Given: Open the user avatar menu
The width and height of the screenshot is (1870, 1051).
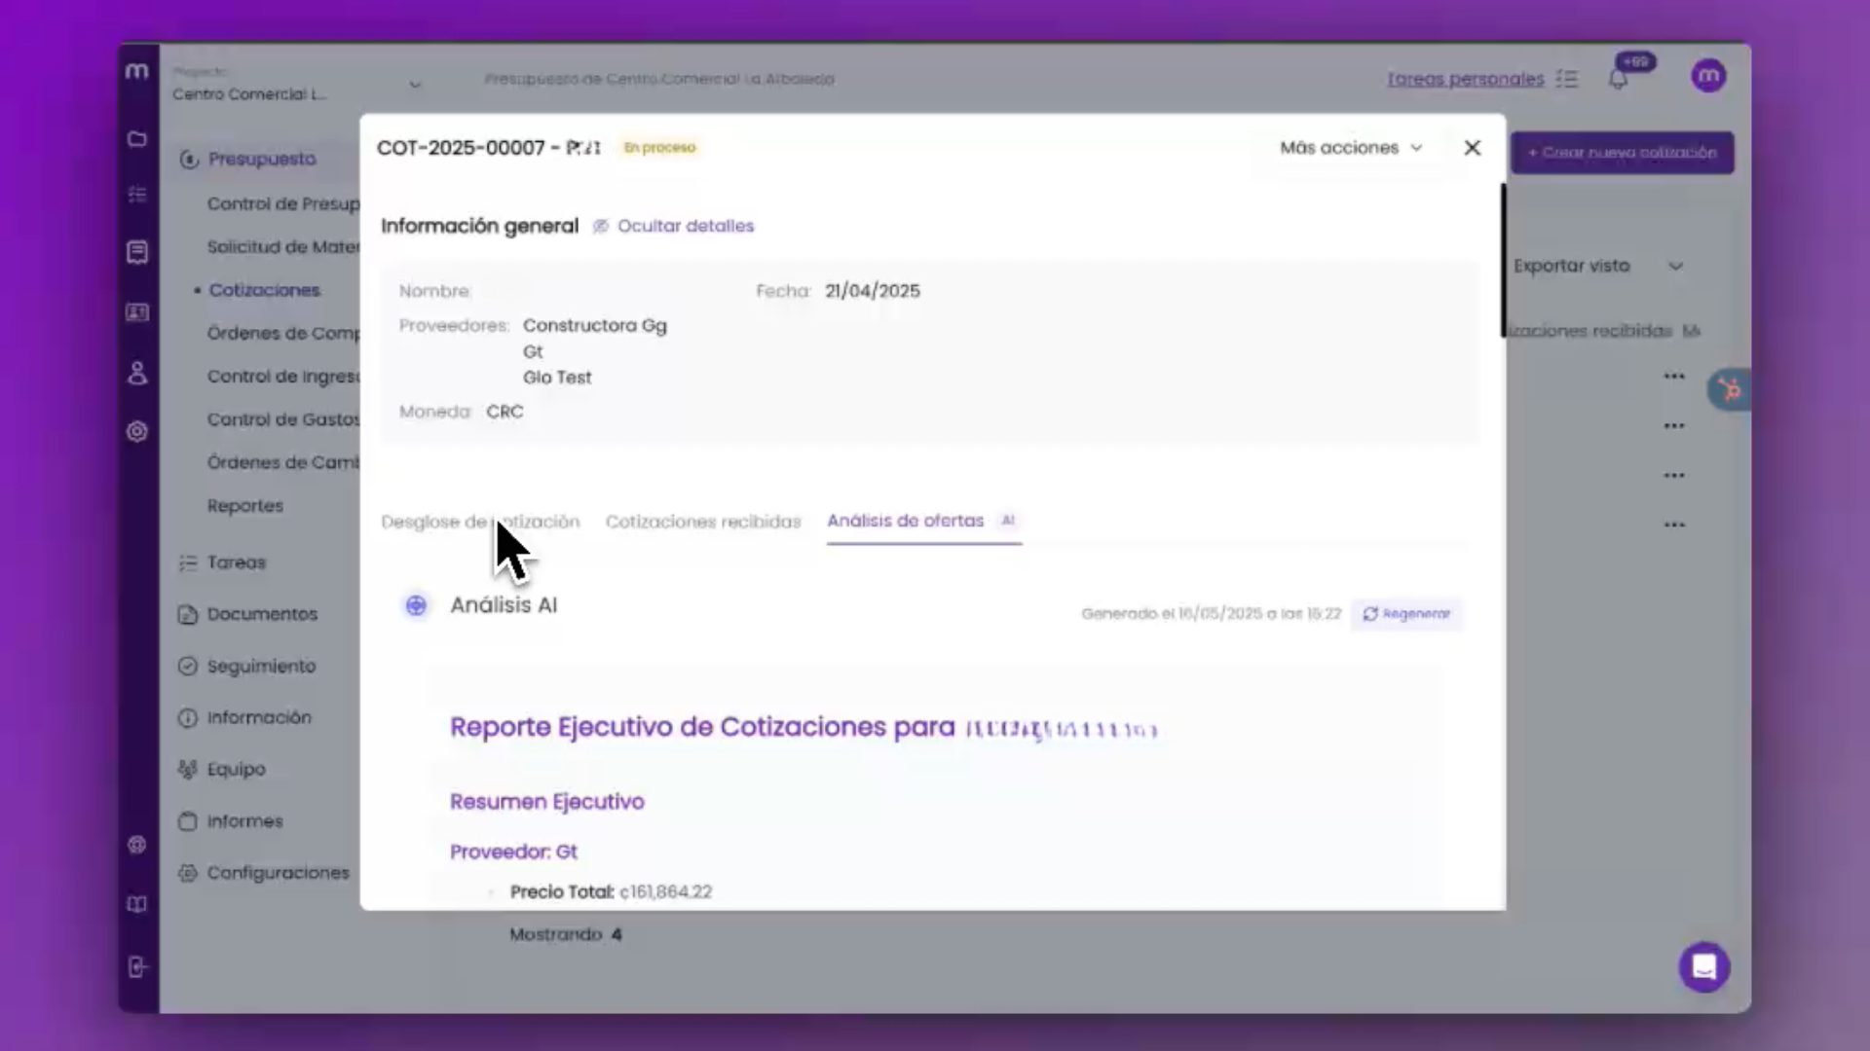Looking at the screenshot, I should (1708, 76).
